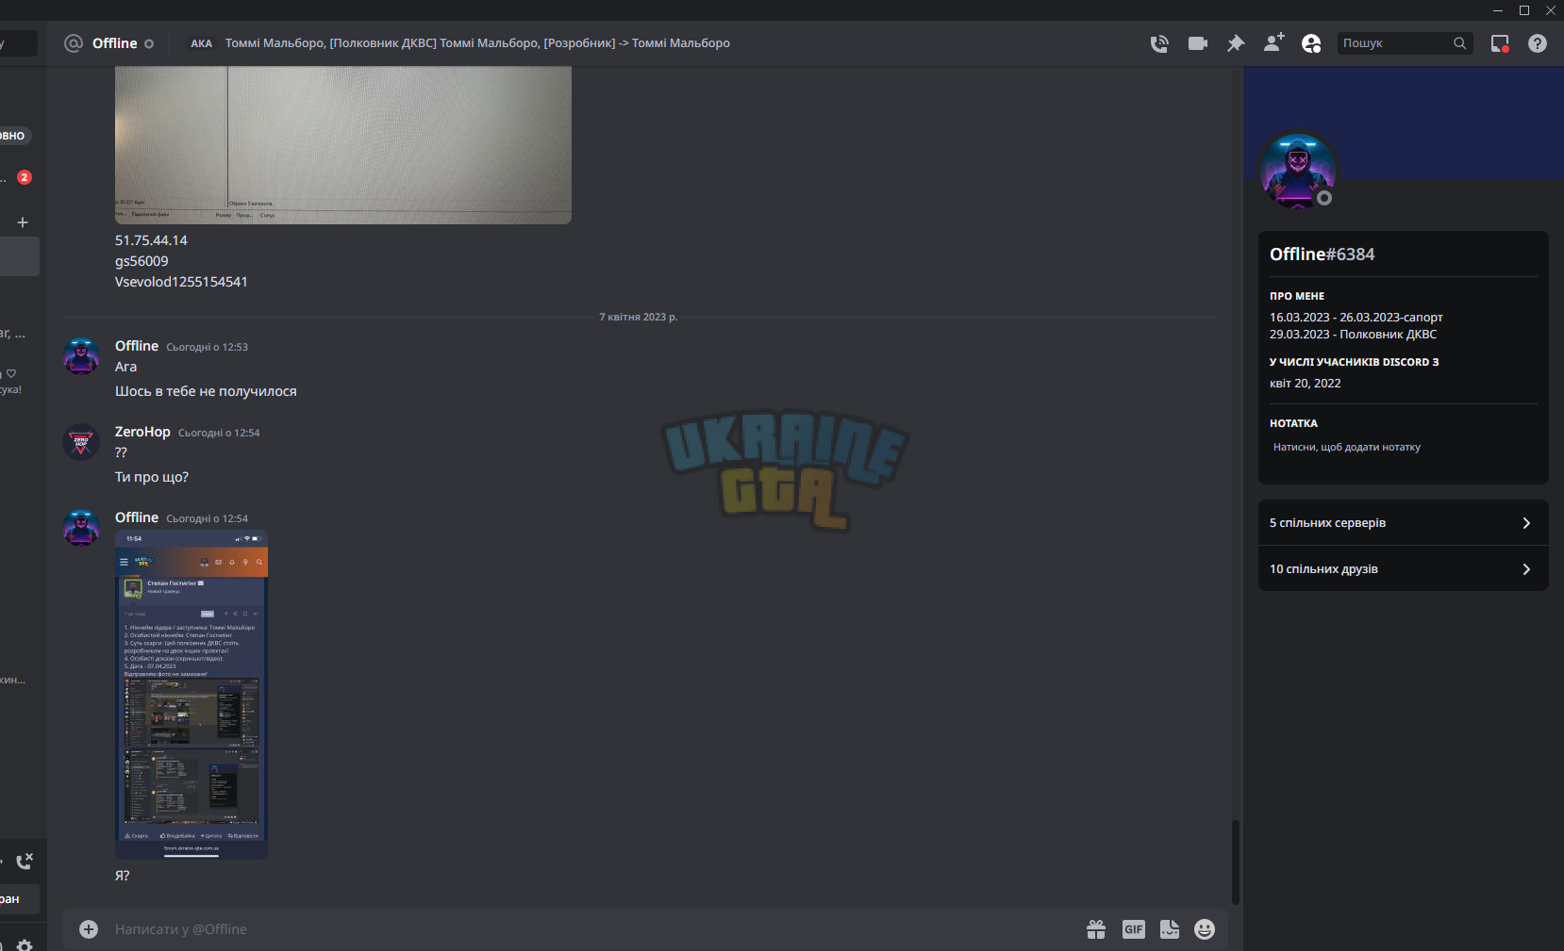This screenshot has height=951, width=1564.
Task: Click ZeroHop's Сьогодні о 12:54 timestamp
Action: coord(219,433)
